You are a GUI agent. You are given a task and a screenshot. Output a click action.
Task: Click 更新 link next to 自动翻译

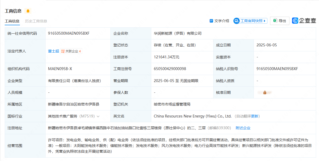(255, 116)
